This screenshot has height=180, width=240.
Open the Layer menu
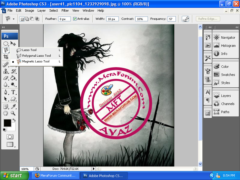click(x=41, y=10)
